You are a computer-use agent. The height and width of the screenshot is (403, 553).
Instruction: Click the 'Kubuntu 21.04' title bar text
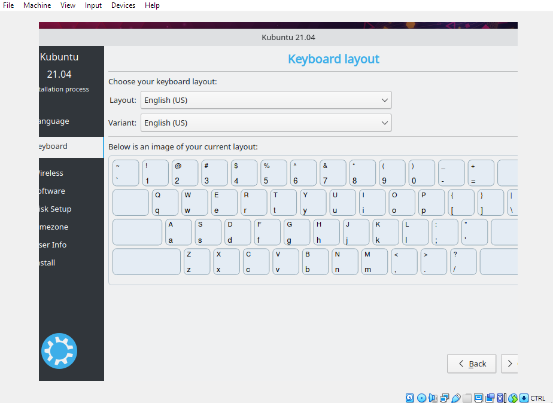tap(288, 37)
